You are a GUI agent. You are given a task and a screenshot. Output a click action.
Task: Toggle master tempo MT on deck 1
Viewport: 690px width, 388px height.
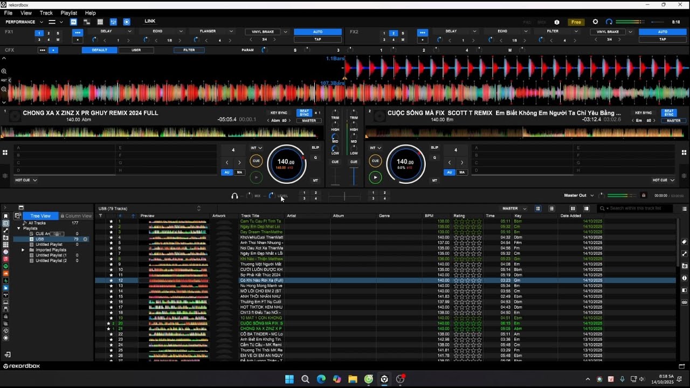[315, 181]
